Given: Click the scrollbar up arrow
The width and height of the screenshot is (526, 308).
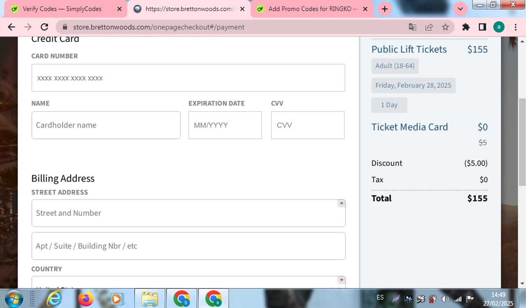Looking at the screenshot, I should (522, 41).
